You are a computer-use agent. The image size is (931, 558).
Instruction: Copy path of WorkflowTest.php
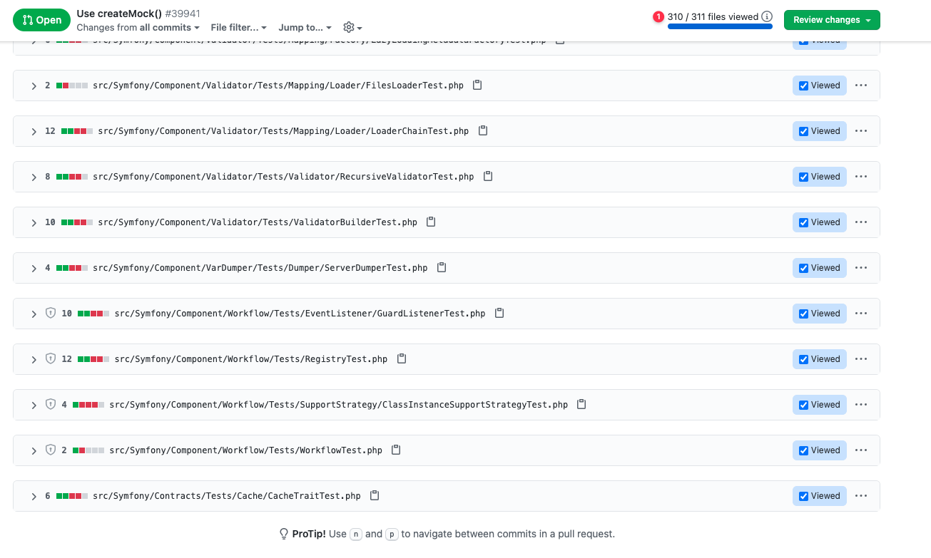(x=396, y=450)
